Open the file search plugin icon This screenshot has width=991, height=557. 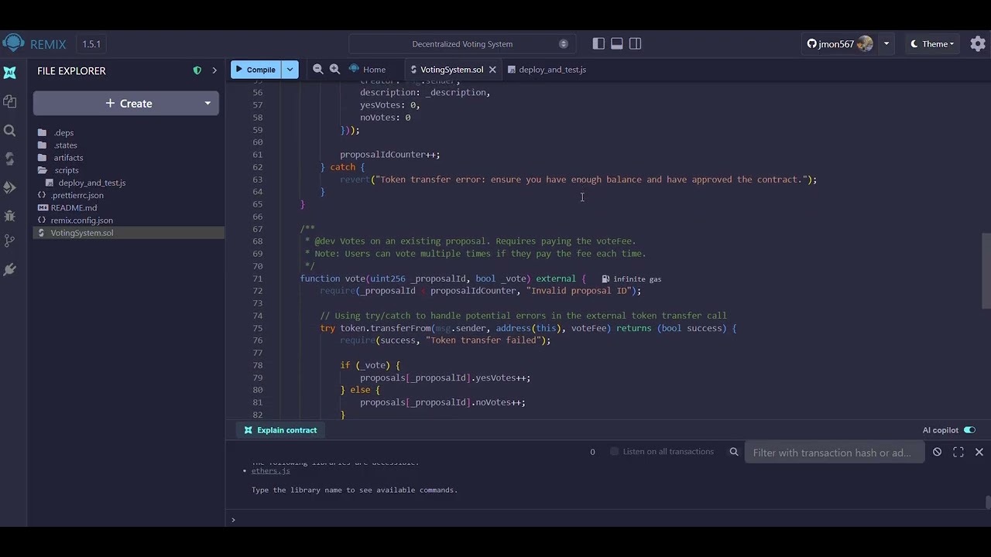[x=10, y=131]
